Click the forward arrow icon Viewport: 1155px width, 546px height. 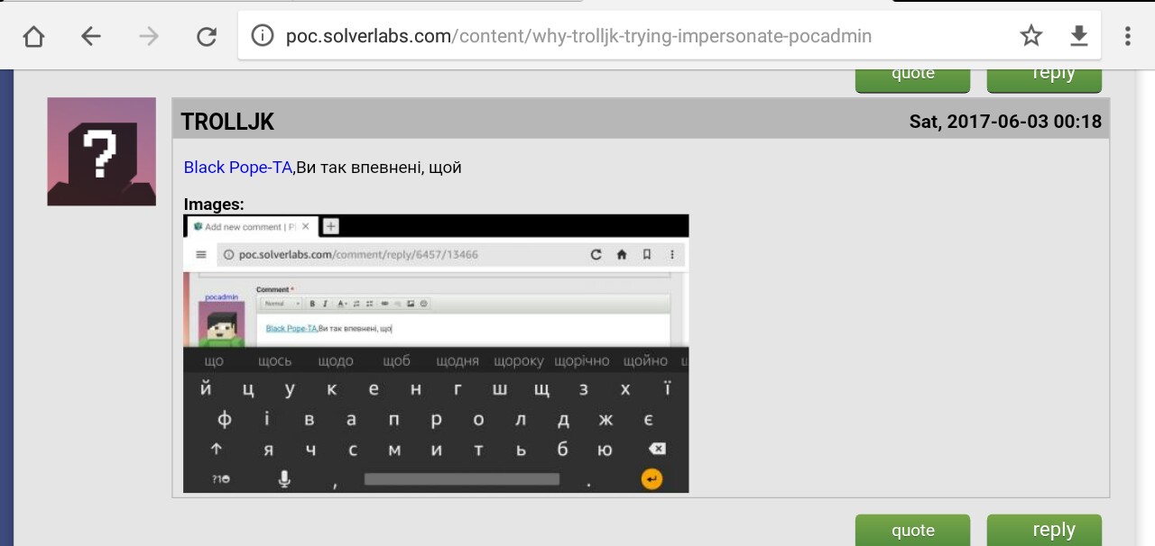149,36
